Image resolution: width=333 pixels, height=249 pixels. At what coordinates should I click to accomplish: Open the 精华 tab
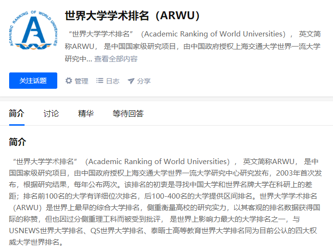tap(86, 114)
